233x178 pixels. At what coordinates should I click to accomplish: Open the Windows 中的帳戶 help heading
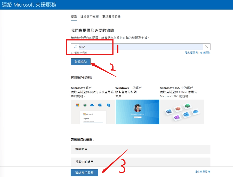tap(129, 88)
